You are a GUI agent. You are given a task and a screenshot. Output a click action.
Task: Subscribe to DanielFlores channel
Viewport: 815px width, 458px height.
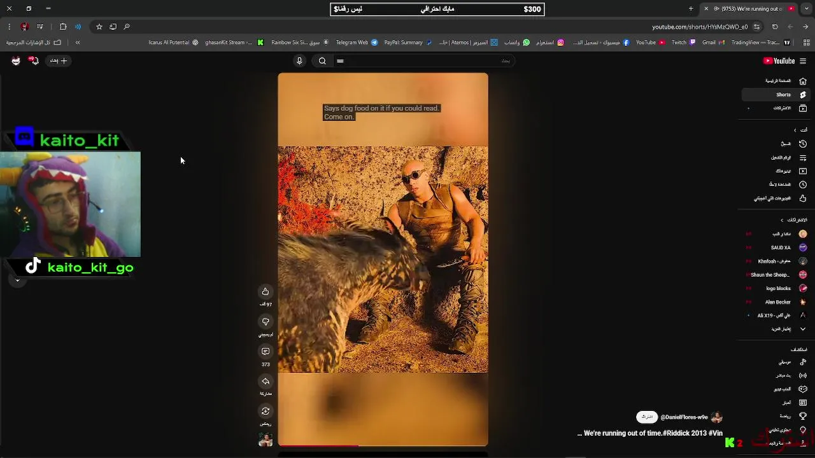click(x=647, y=417)
